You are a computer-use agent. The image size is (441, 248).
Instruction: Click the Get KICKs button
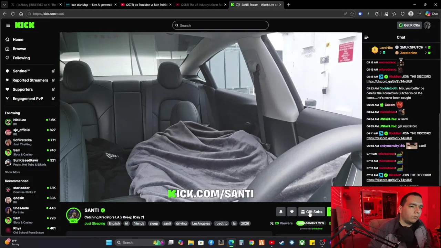409,25
